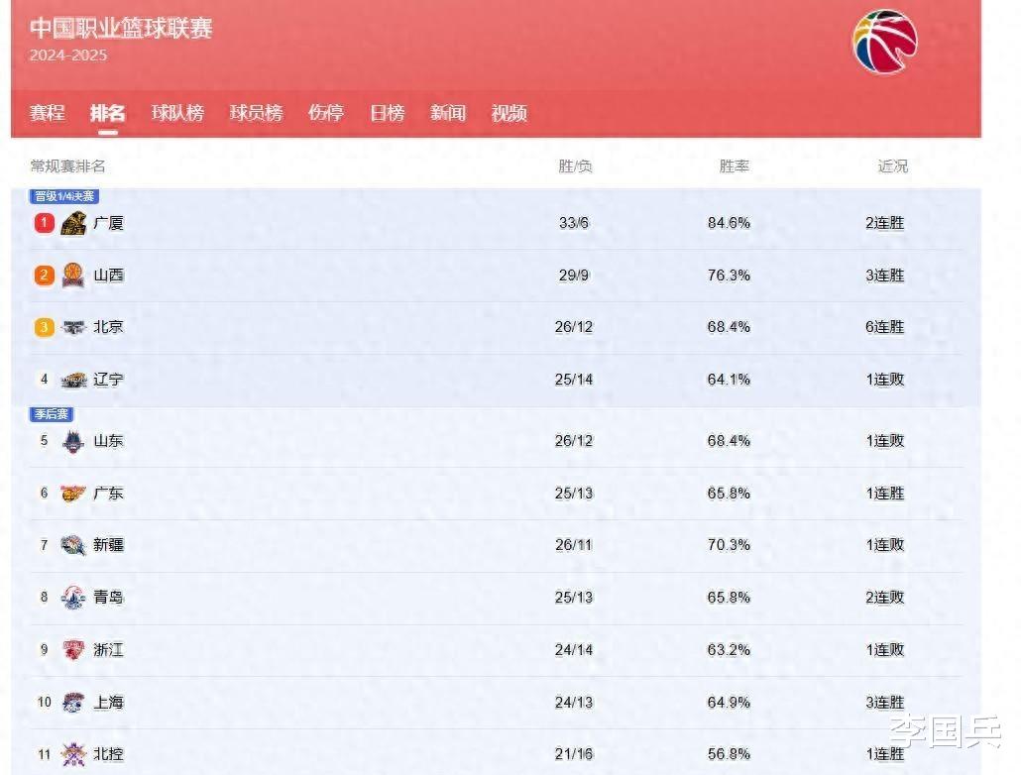
Task: Click the 2连胜 streak for 广厦
Action: [885, 223]
